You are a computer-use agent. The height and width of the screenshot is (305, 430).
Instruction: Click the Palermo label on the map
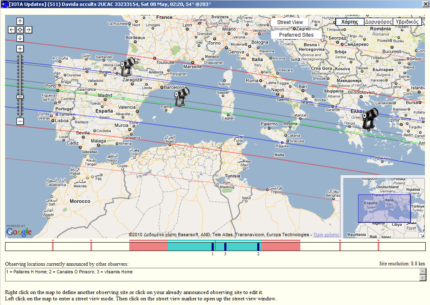click(x=269, y=124)
